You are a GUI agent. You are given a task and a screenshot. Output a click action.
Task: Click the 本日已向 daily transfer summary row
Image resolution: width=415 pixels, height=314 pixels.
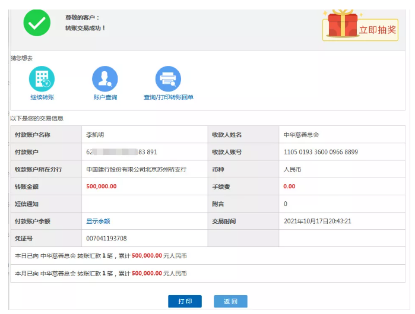point(208,256)
